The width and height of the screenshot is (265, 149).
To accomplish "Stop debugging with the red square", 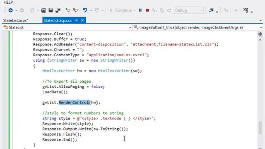I will point(147,10).
